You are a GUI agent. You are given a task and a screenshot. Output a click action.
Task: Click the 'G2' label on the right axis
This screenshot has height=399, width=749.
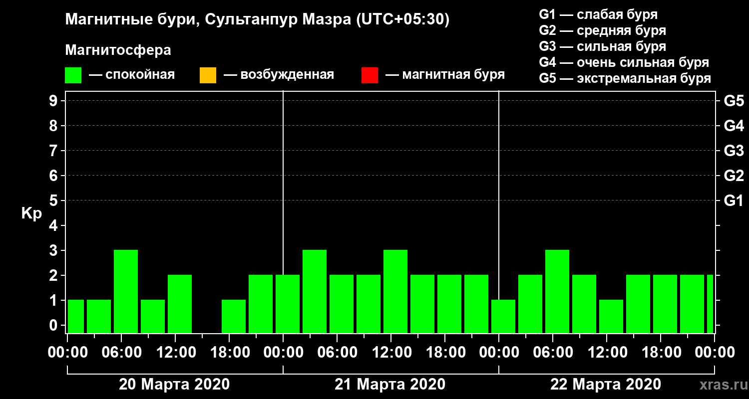pos(734,176)
